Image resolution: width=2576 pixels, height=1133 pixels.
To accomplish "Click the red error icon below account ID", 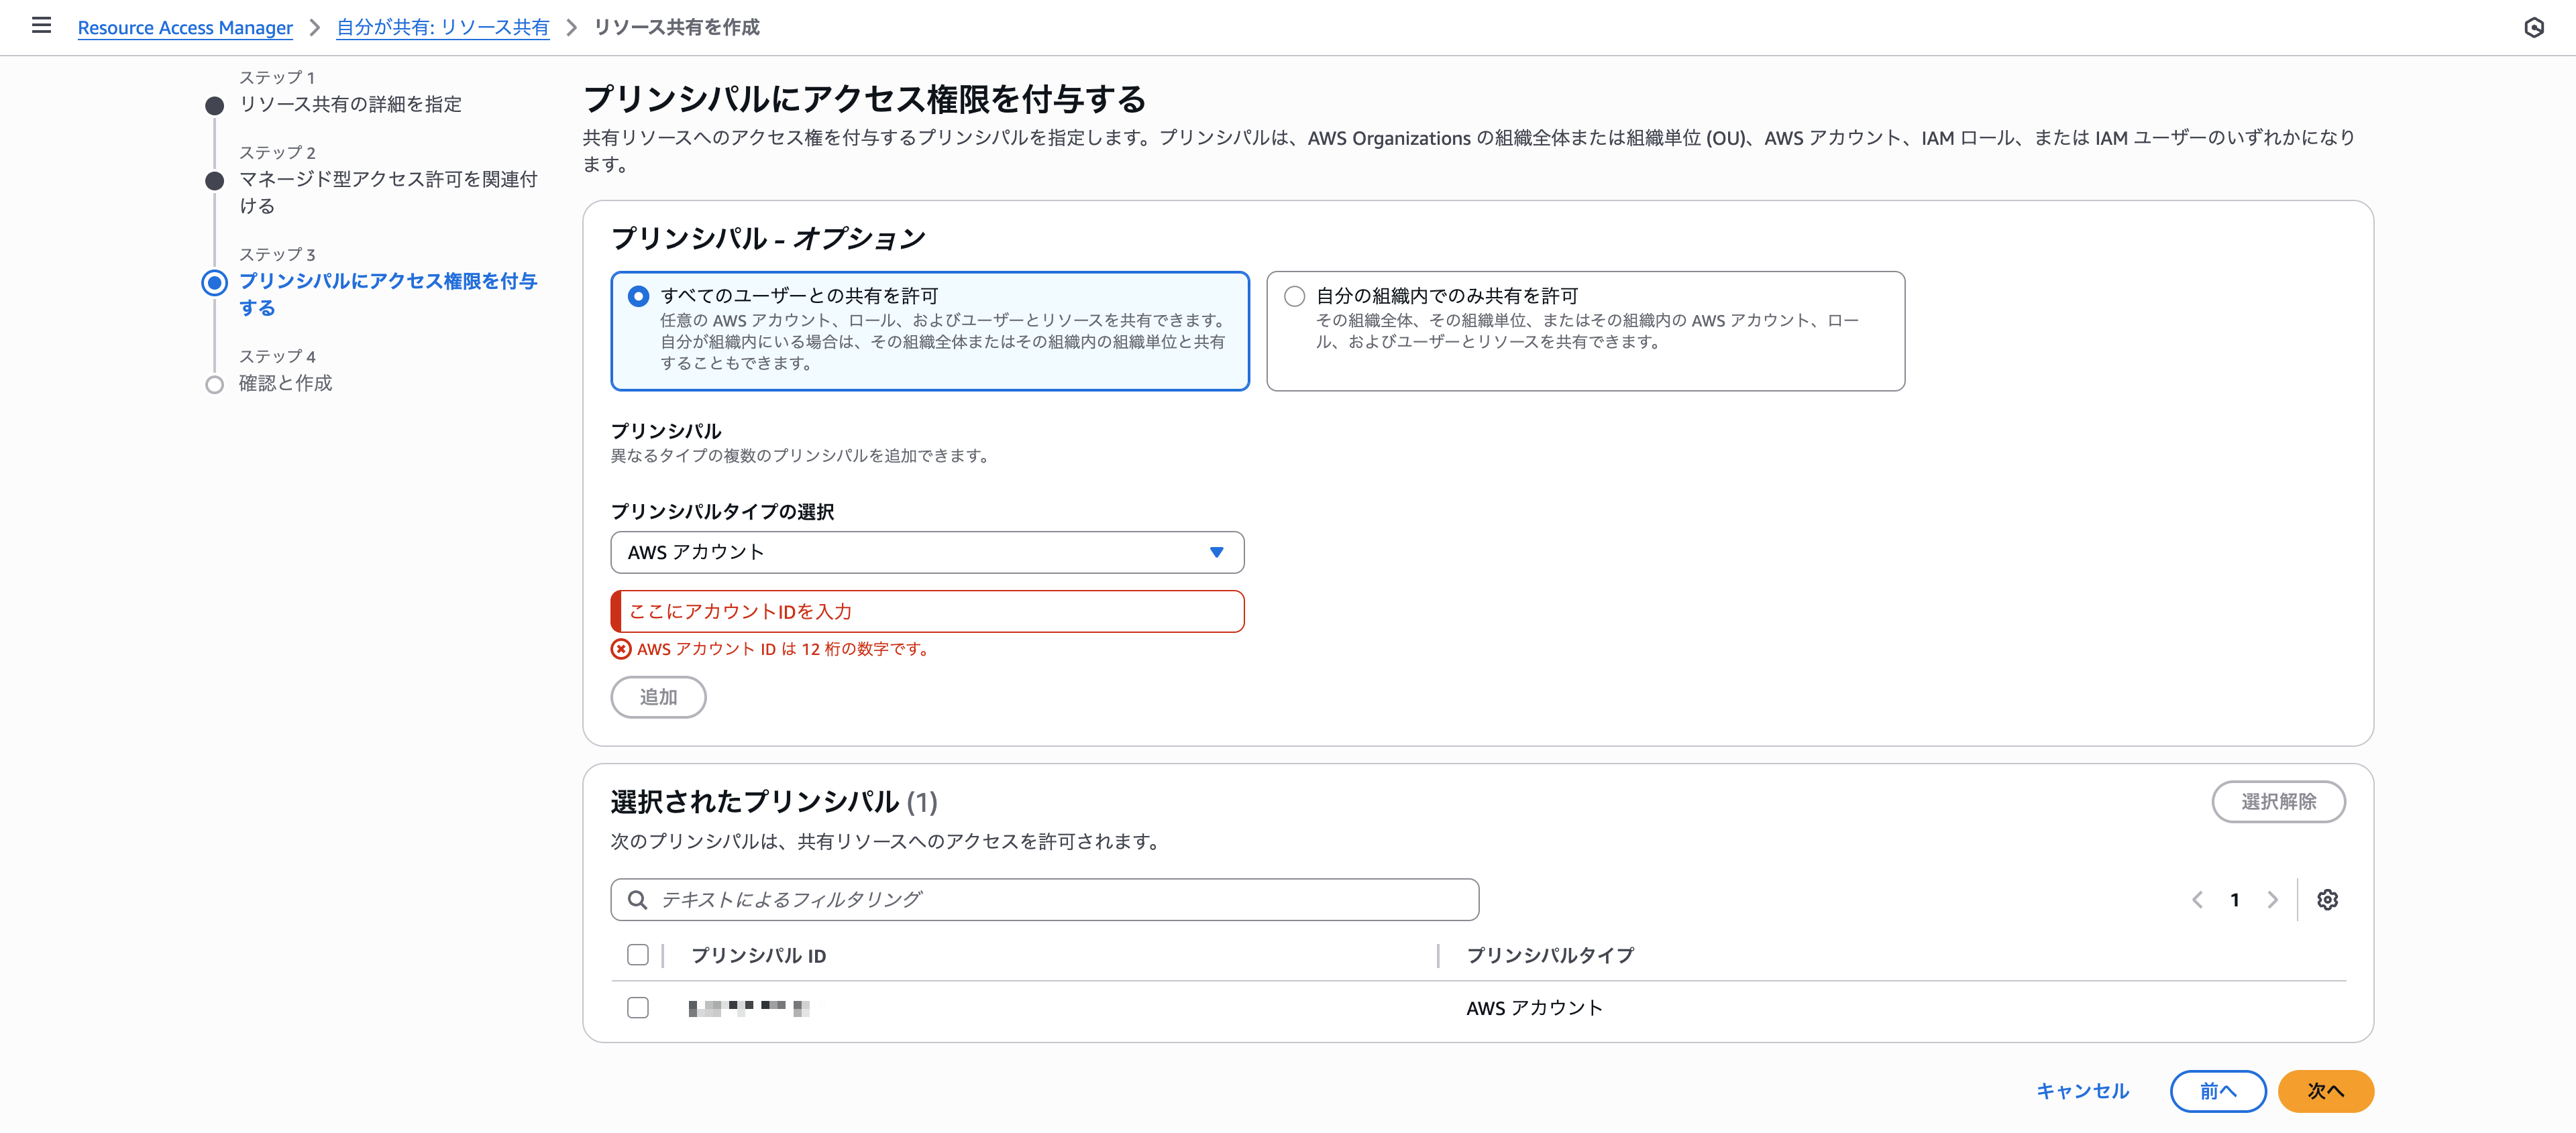I will (621, 648).
